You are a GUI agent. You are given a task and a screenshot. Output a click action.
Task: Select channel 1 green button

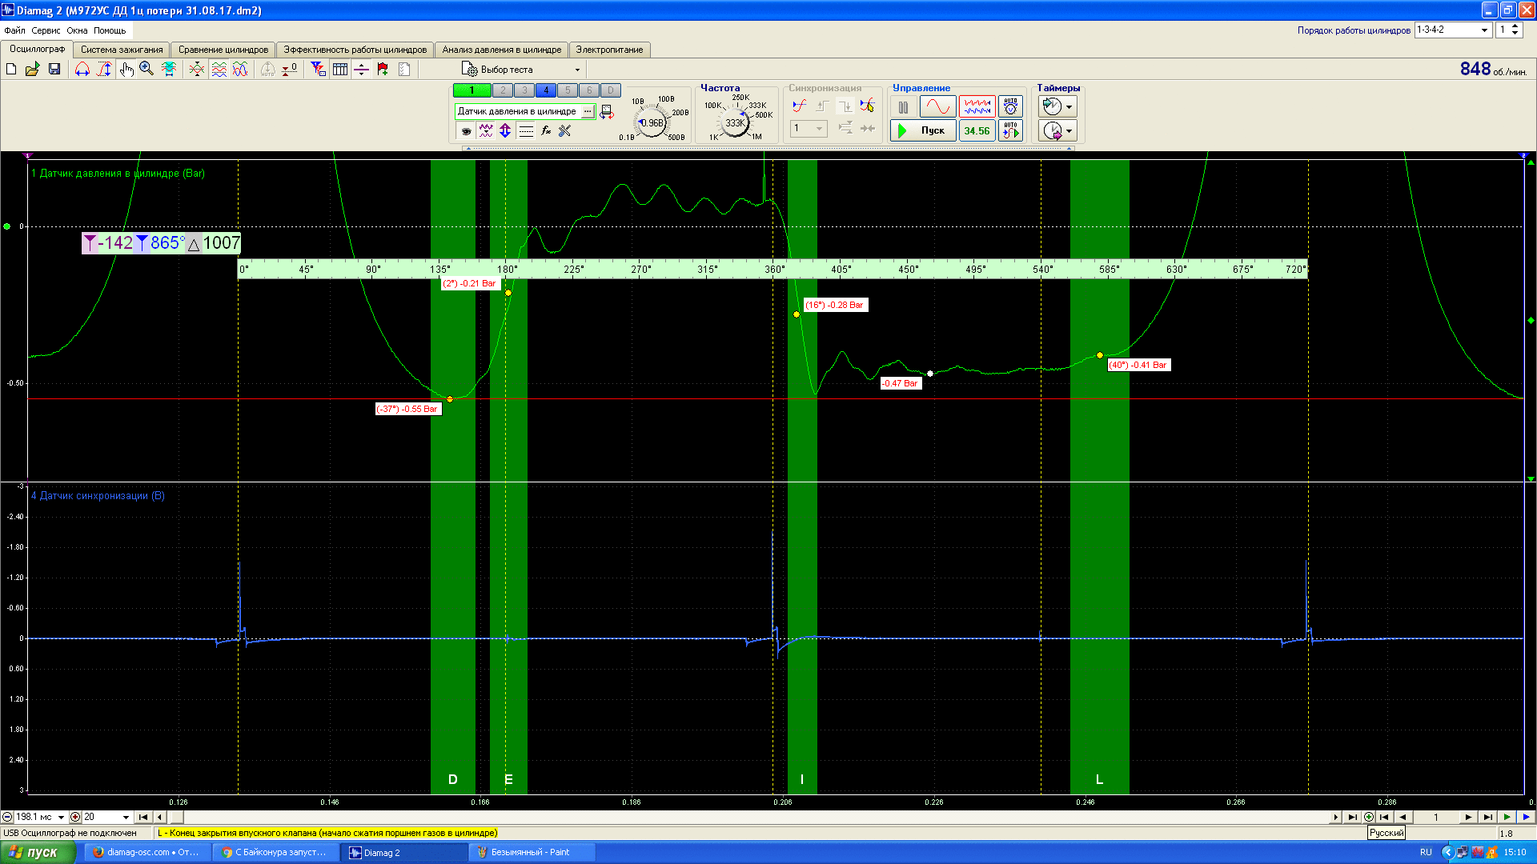[472, 90]
